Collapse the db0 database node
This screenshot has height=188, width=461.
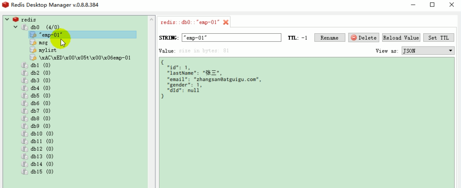(x=16, y=27)
